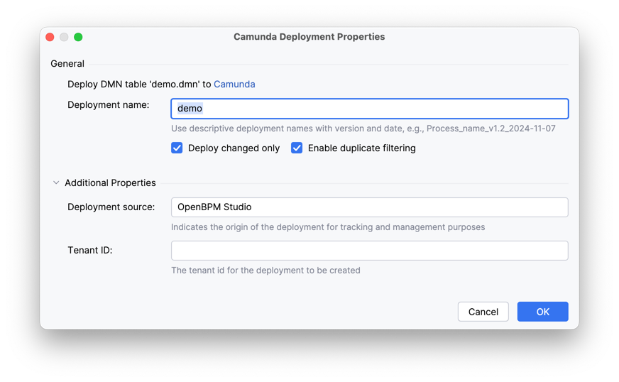Uncheck Deploy changed only checkbox

pyautogui.click(x=177, y=148)
